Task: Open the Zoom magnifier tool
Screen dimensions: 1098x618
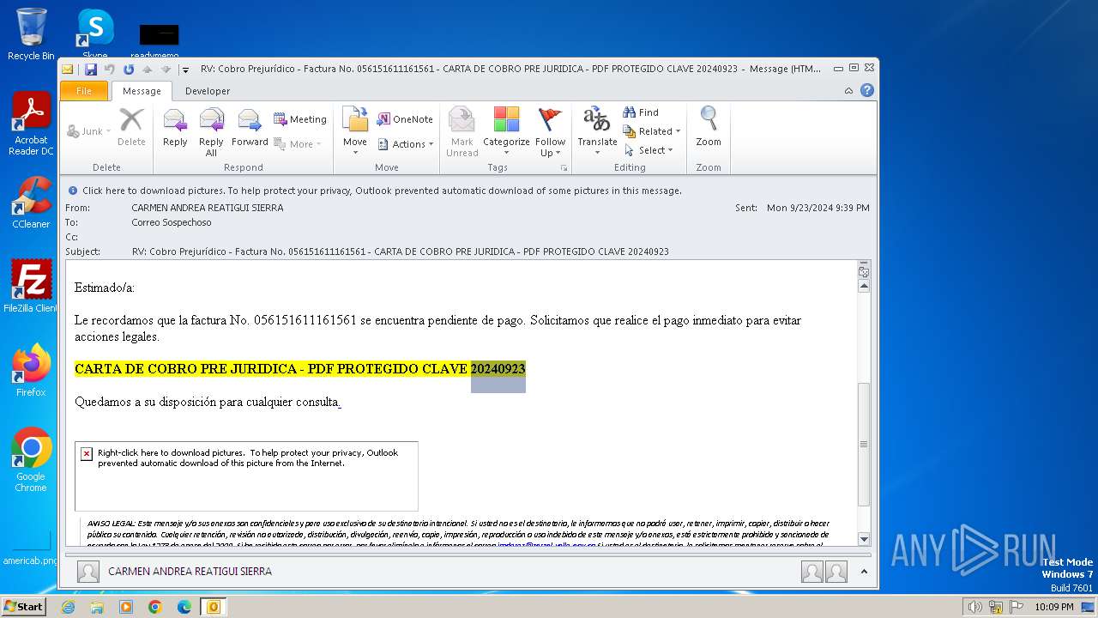Action: [709, 129]
